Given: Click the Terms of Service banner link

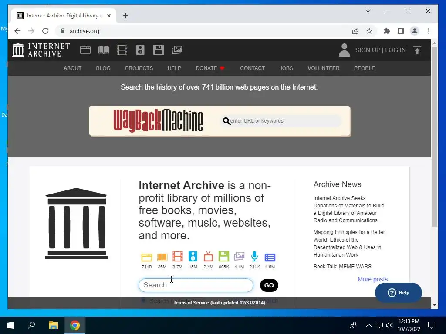Looking at the screenshot, I should pyautogui.click(x=220, y=303).
